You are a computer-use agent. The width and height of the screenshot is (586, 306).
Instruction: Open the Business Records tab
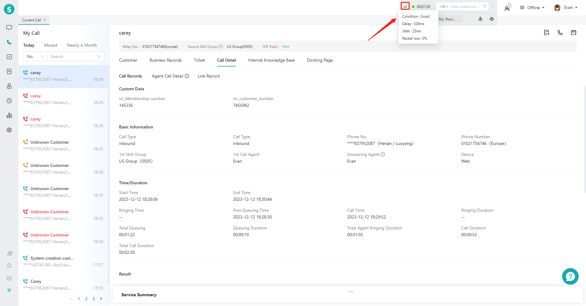tap(165, 60)
